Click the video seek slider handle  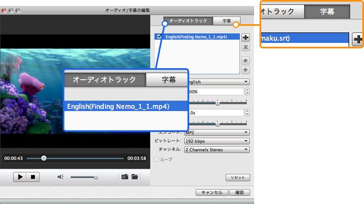(x=43, y=158)
